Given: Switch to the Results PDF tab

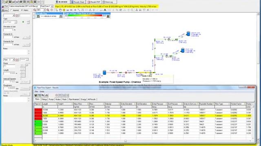Looking at the screenshot, I should click(x=94, y=2).
